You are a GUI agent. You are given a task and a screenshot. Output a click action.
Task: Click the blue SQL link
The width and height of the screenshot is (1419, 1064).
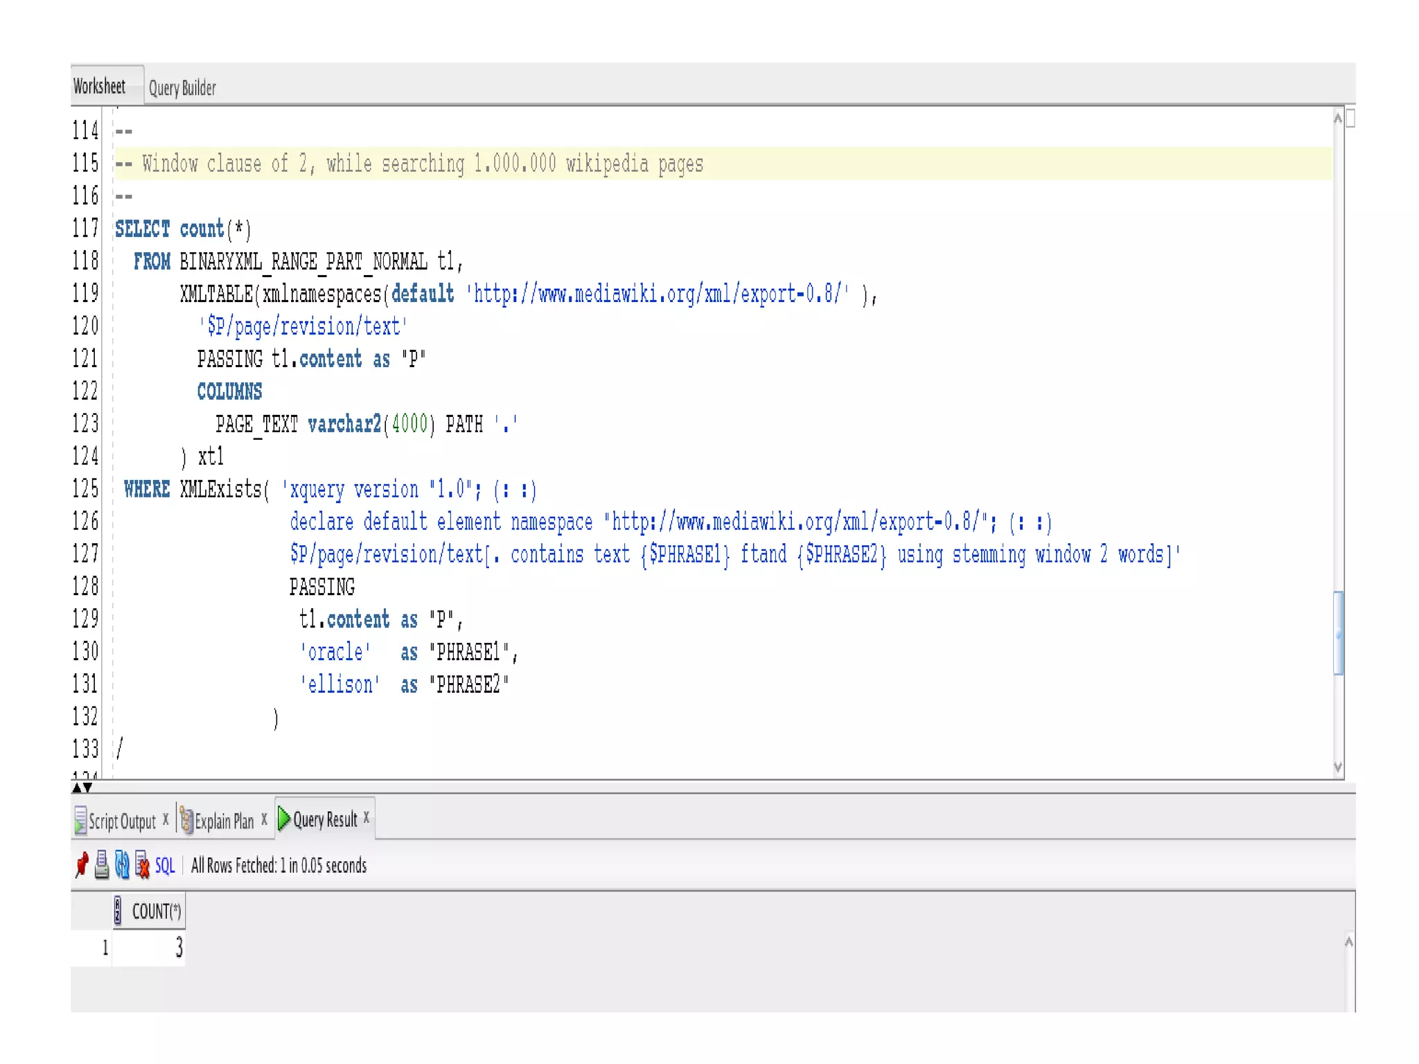coord(165,865)
